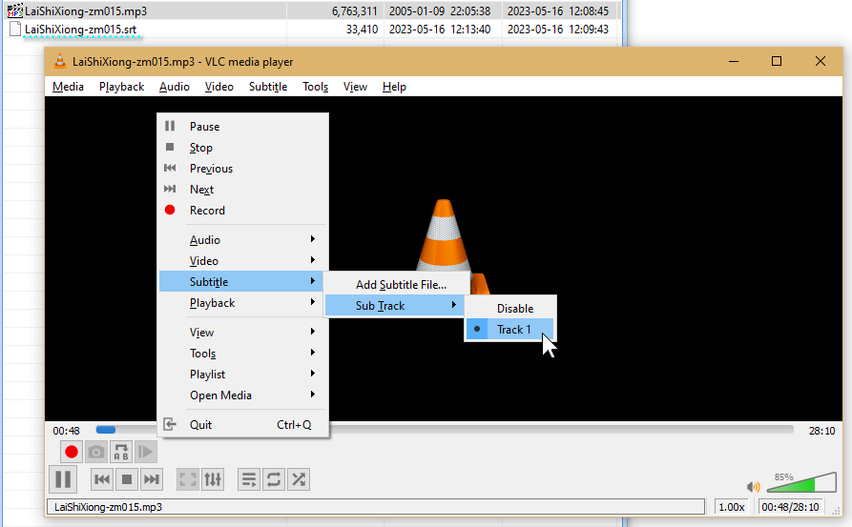Open the Video menu in the menu bar
The image size is (852, 527).
point(219,87)
